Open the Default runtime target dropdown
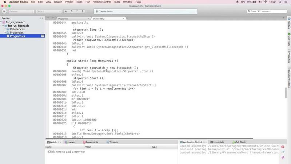The image size is (291, 164). [x=49, y=11]
